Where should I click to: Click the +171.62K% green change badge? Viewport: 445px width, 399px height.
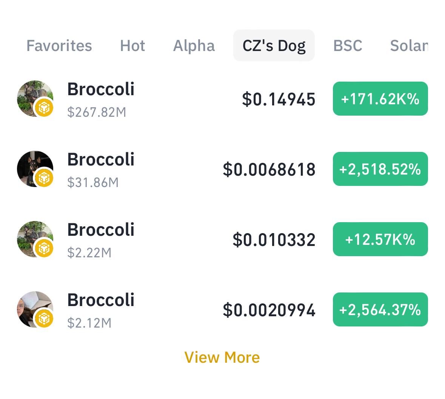pyautogui.click(x=380, y=99)
